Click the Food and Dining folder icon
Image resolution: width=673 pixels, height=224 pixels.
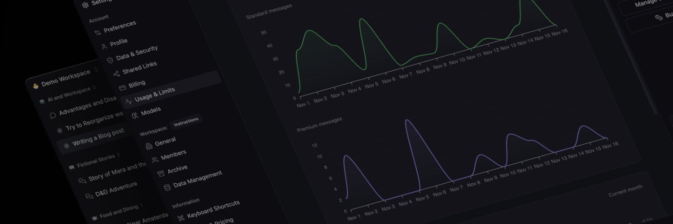pos(94,218)
